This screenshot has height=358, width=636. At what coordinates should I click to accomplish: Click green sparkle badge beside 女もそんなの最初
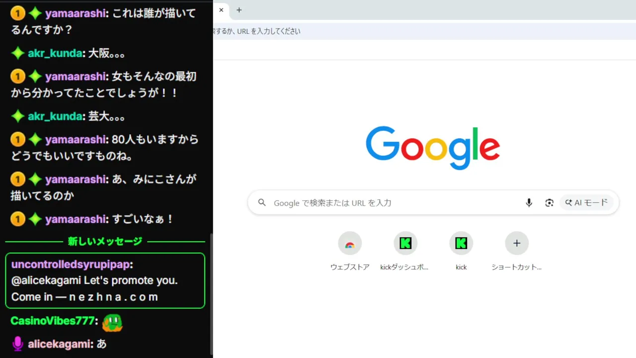pyautogui.click(x=35, y=77)
